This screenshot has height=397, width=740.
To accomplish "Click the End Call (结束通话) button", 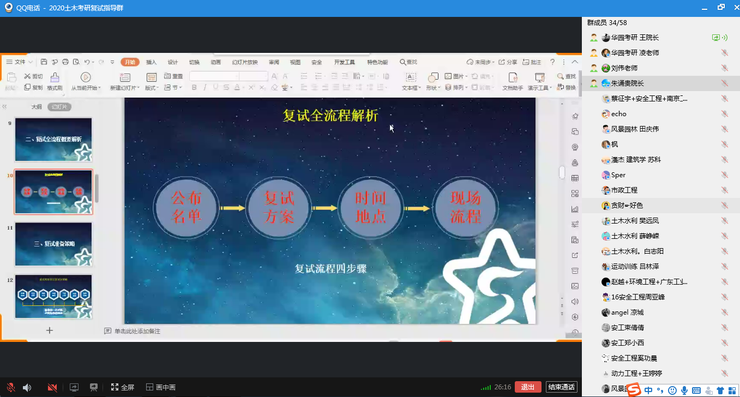I will 561,387.
